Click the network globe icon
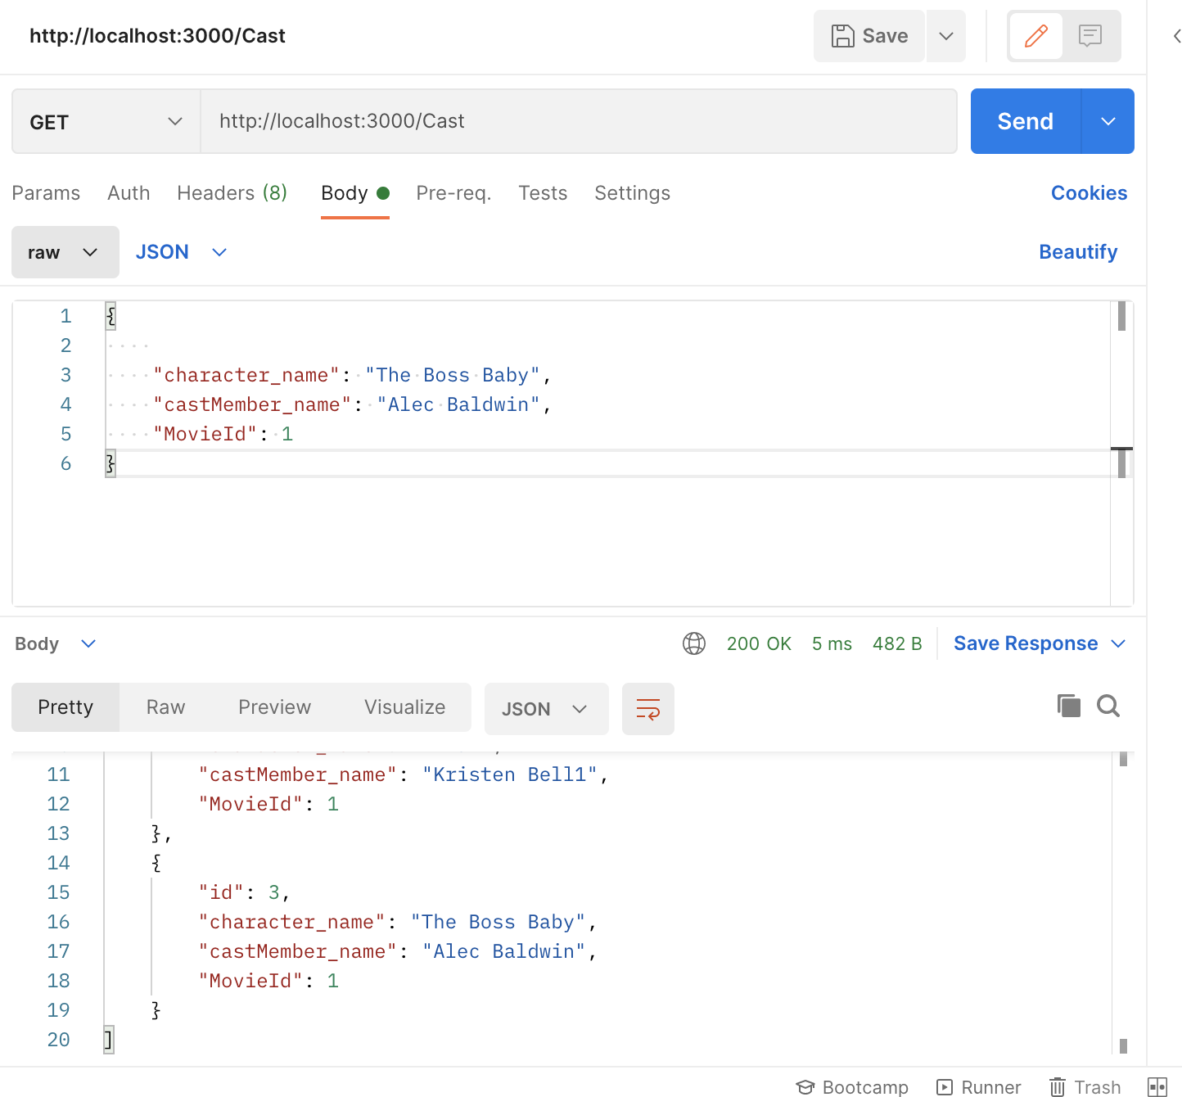 (x=694, y=643)
